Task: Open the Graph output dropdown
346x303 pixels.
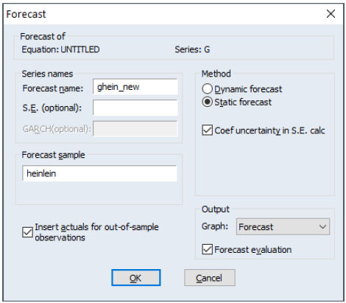Action: point(283,226)
